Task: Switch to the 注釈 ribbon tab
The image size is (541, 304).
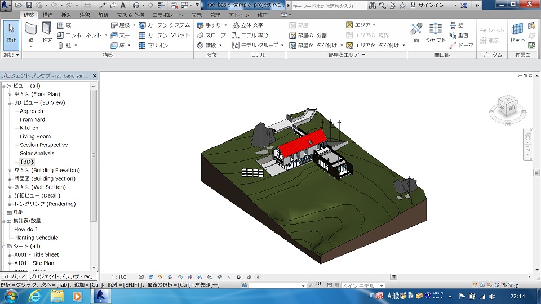Action: tap(85, 15)
